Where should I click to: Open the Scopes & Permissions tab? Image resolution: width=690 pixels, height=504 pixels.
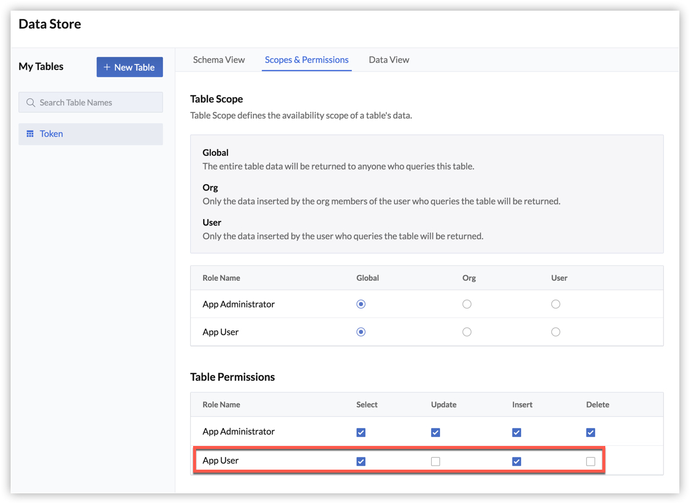pos(306,60)
